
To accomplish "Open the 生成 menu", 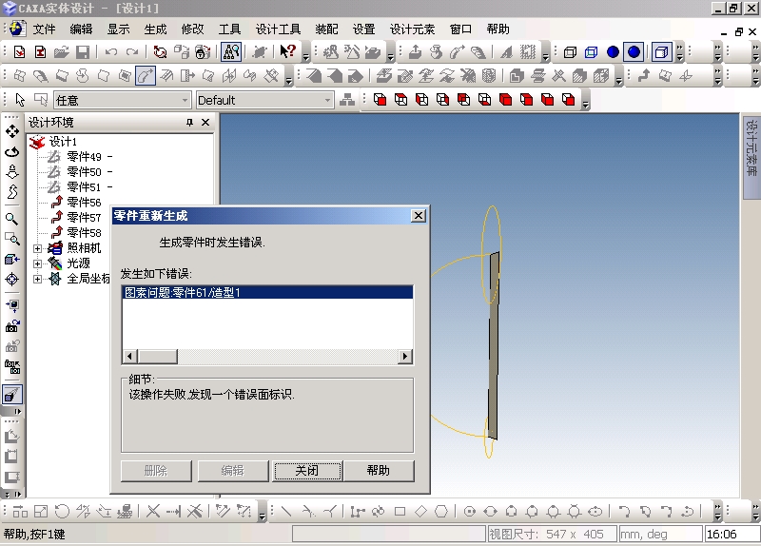I will [155, 29].
